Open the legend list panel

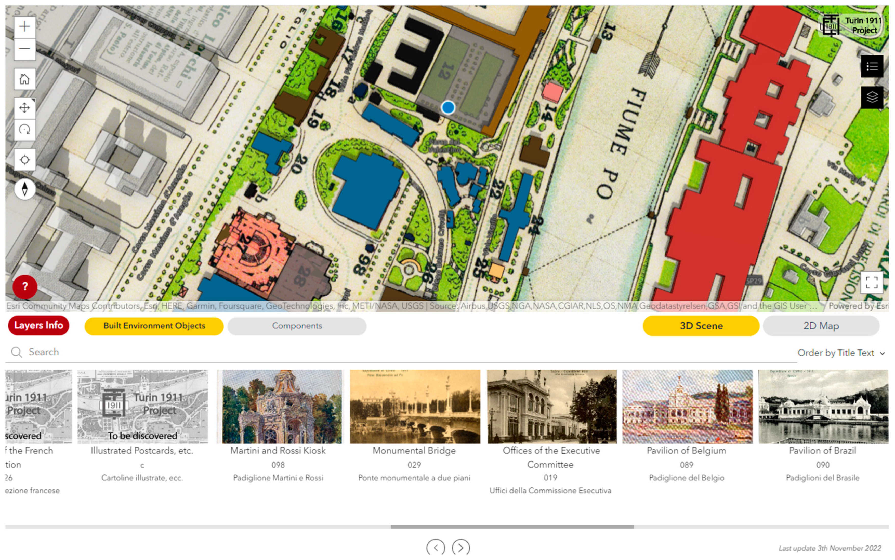(872, 66)
